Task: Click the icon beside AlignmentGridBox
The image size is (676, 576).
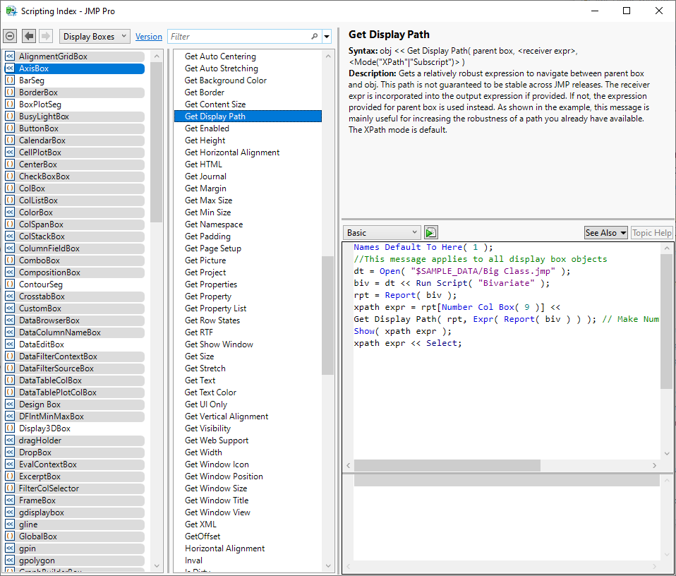Action: 10,56
